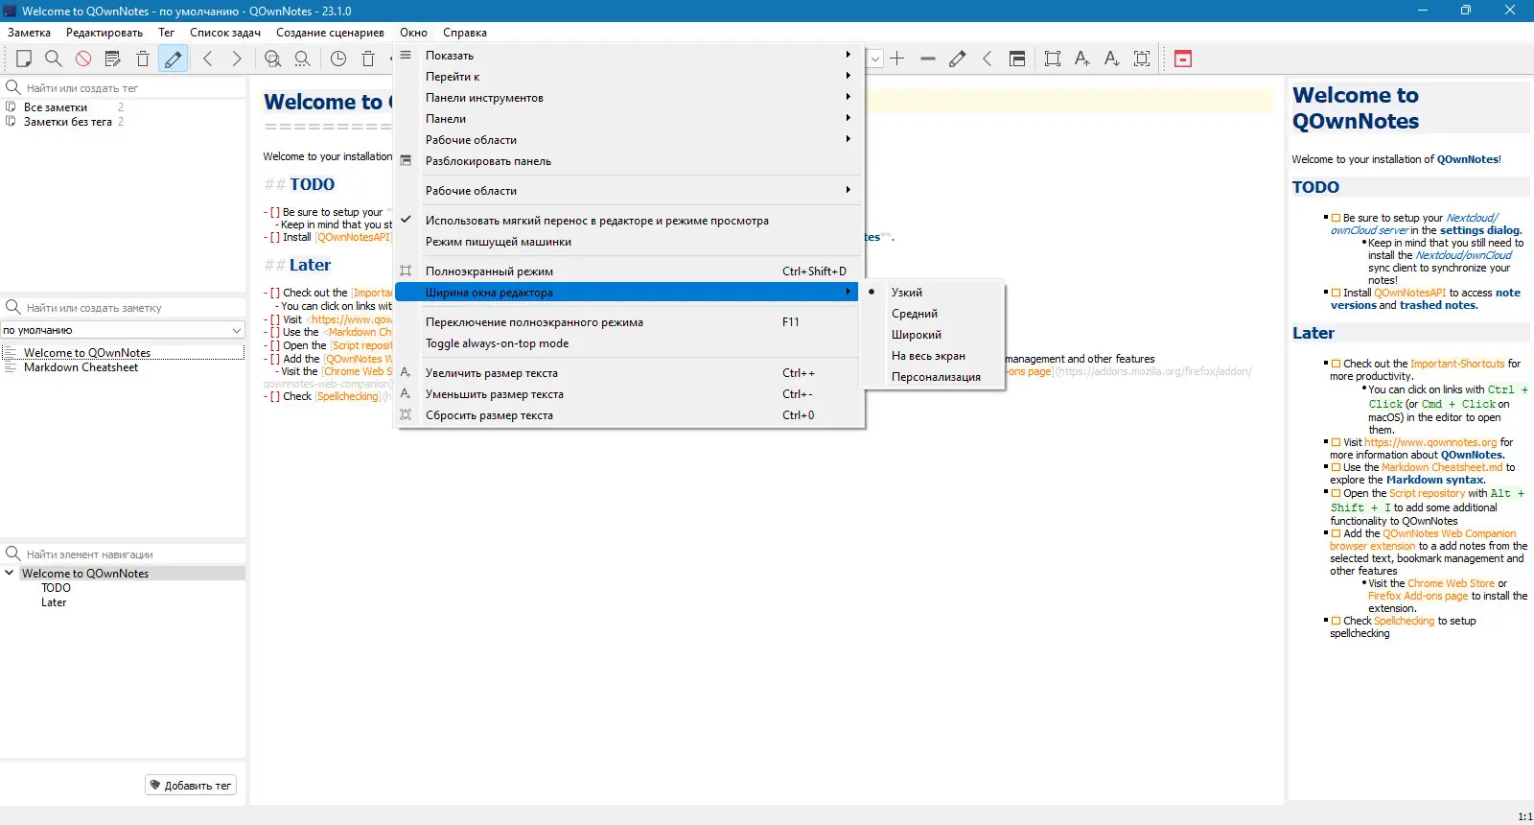The image size is (1534, 825).
Task: Click the red window icon in toolbar
Action: 1183,59
